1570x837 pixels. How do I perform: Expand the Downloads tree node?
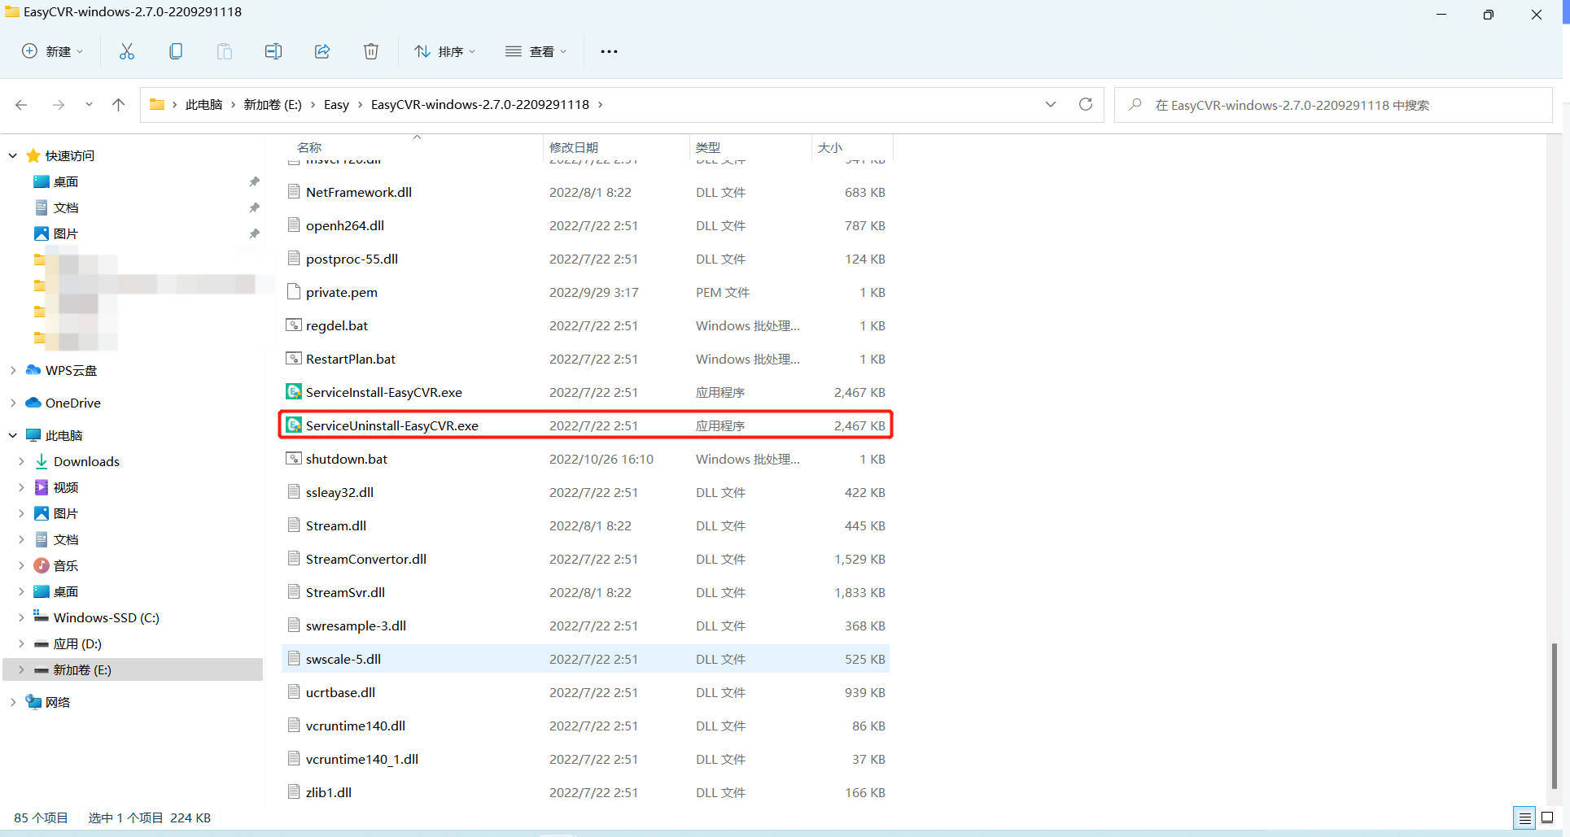point(21,461)
